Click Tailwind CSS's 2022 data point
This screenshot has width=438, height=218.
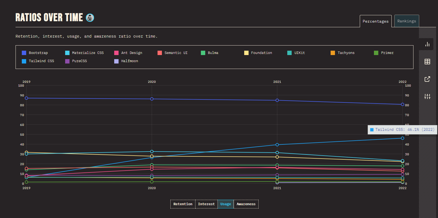tap(403, 138)
